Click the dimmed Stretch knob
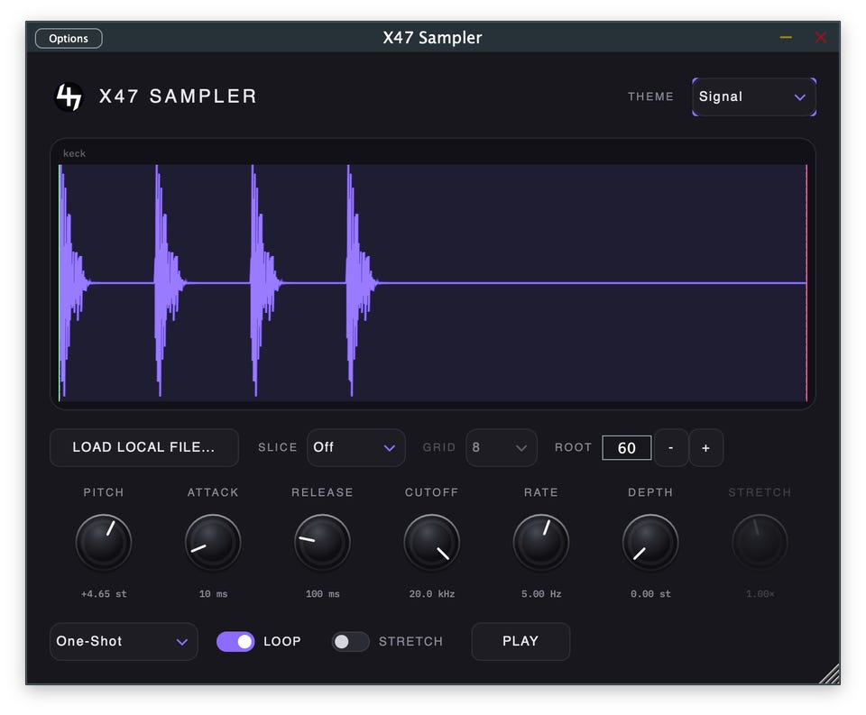 tap(760, 542)
